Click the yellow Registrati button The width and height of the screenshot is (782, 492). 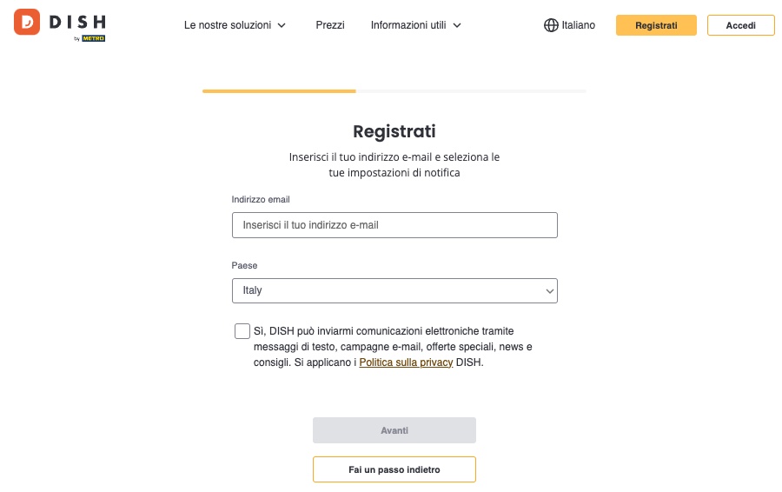(x=656, y=25)
